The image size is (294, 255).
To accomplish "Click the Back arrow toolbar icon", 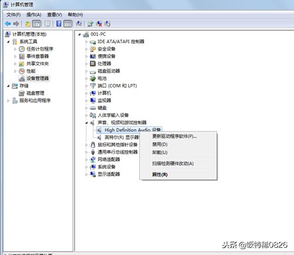I will coord(8,24).
